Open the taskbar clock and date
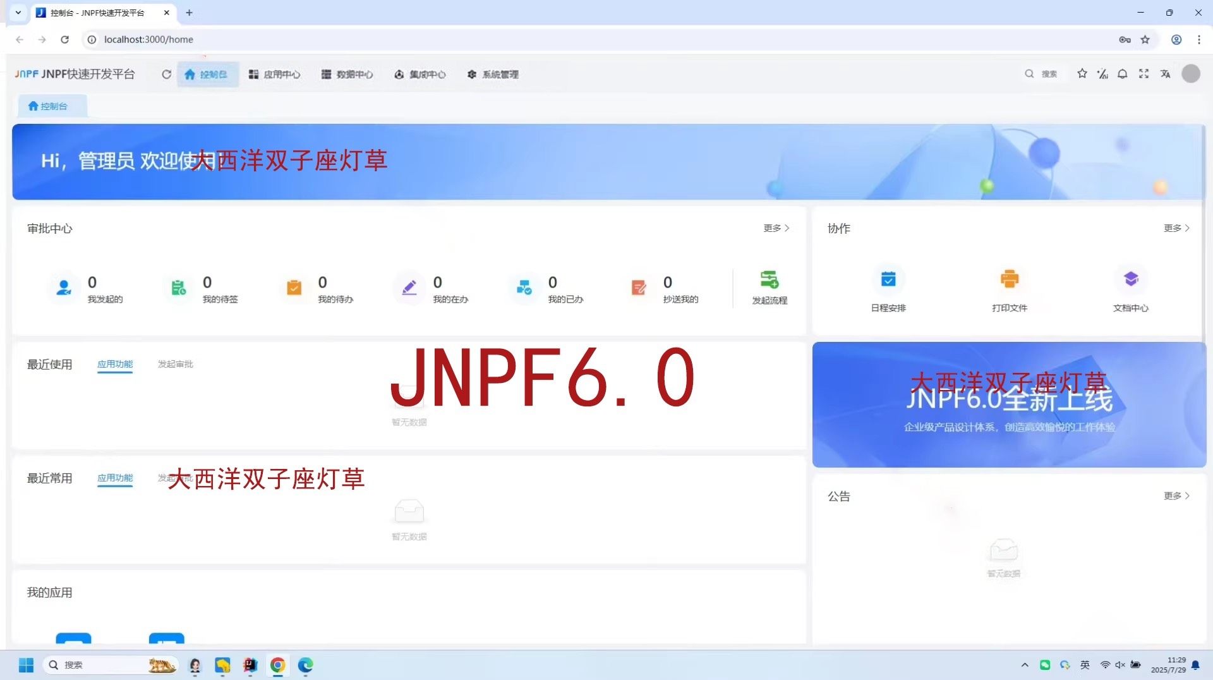 1168,665
